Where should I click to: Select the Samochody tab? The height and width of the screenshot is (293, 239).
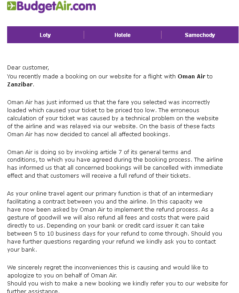coord(200,35)
